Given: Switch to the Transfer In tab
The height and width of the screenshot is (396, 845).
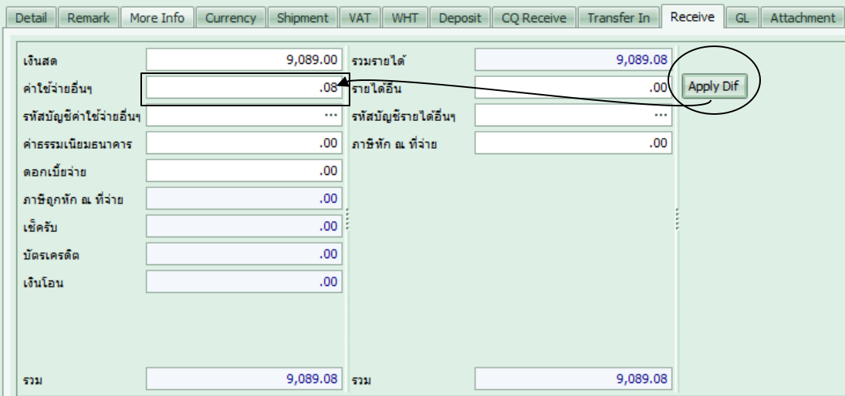Looking at the screenshot, I should (618, 18).
